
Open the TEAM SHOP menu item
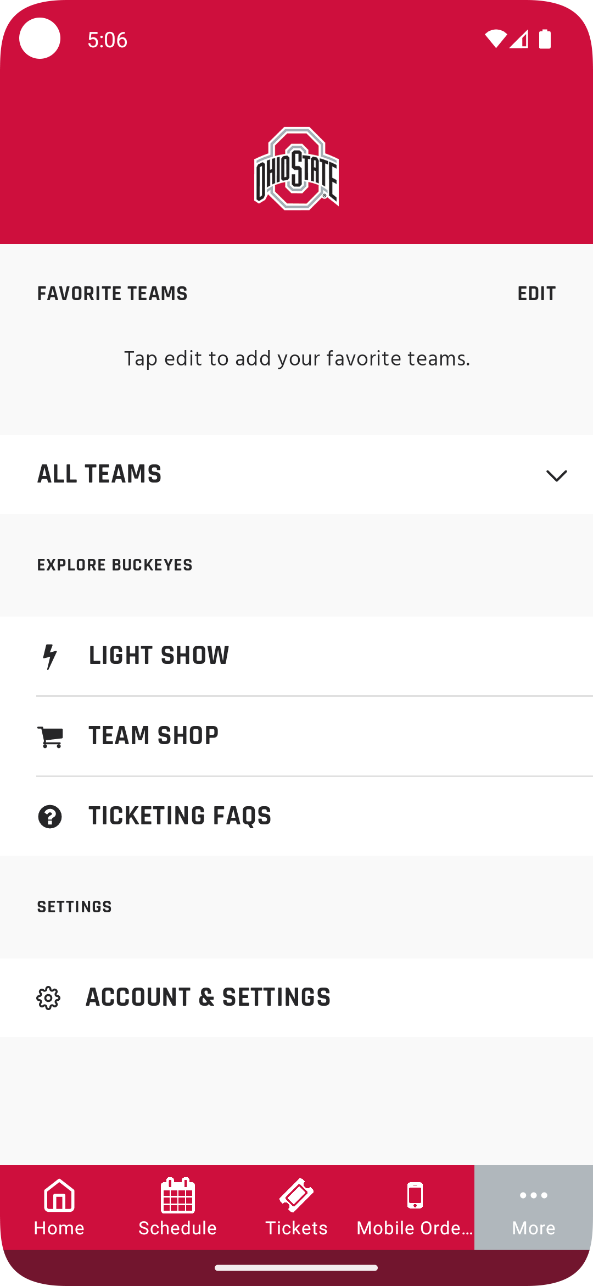click(154, 736)
